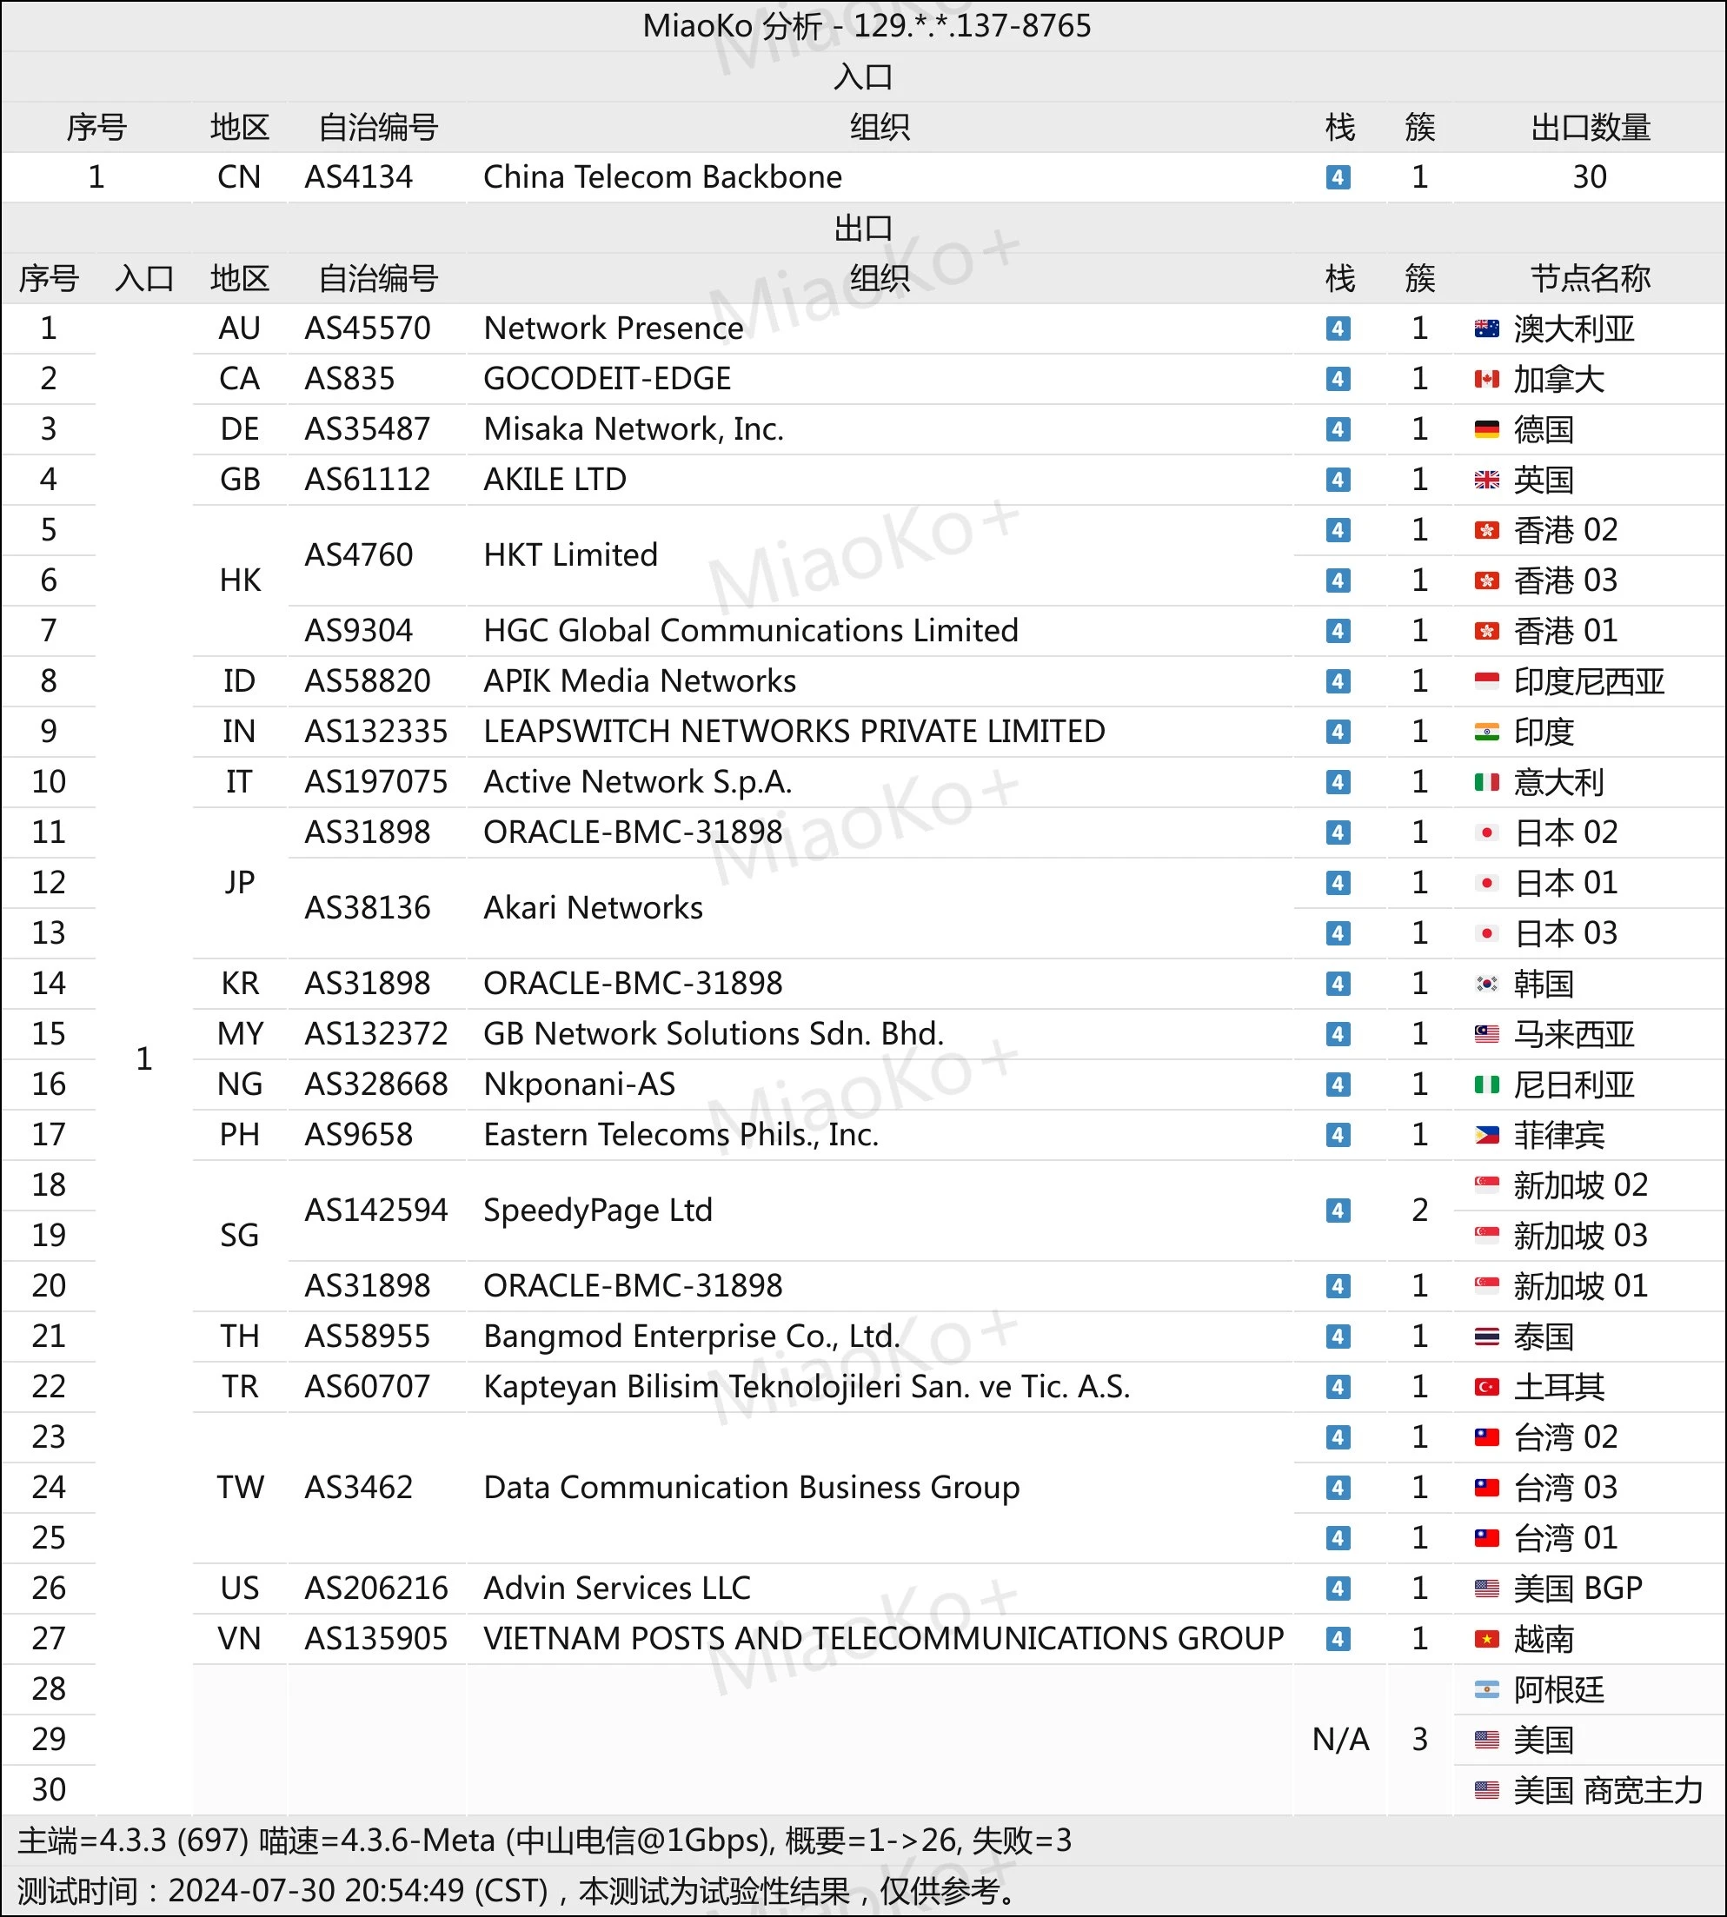Click the IPv4 badge in Advin Services row
Viewport: 1727px width, 1917px height.
pos(1338,1588)
